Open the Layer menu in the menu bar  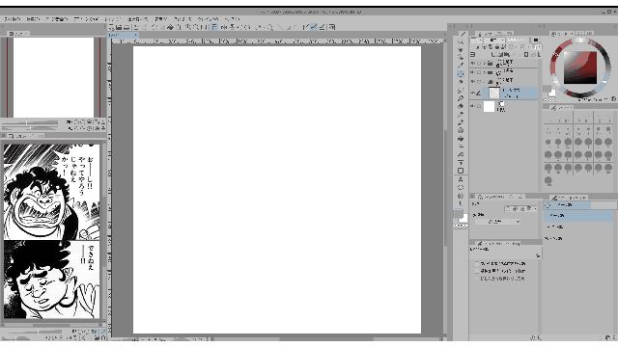(x=113, y=19)
